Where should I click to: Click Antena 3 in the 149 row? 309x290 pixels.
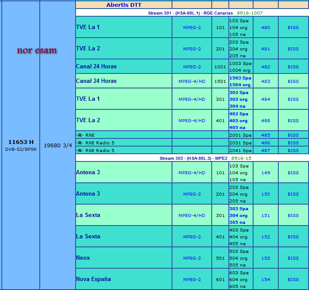[88, 173]
